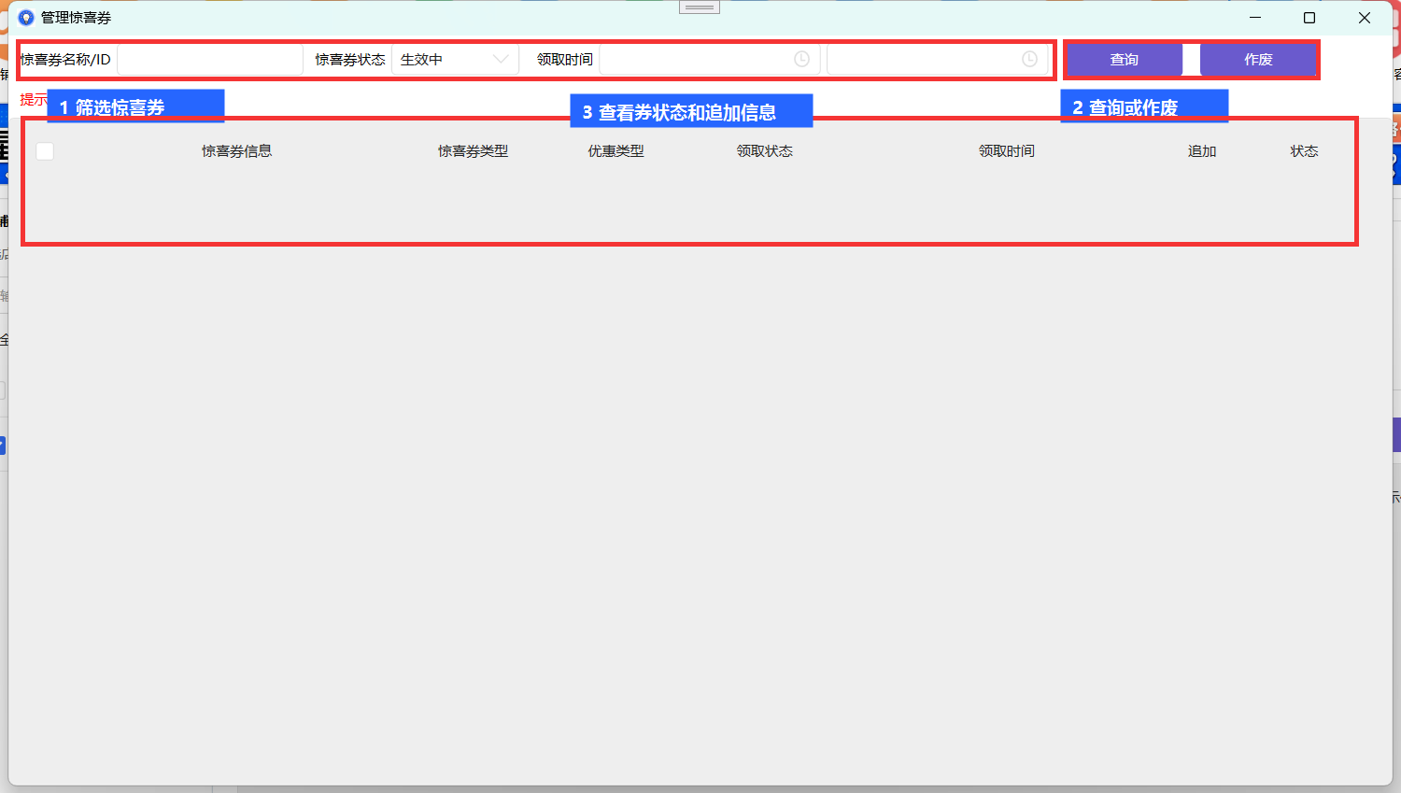1401x793 pixels.
Task: Click the 优惠类型 column header
Action: pos(616,151)
